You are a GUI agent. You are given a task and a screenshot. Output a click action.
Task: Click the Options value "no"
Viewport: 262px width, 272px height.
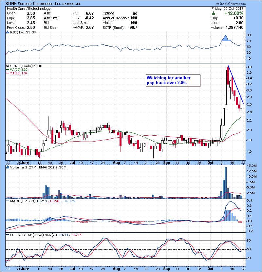click(x=135, y=13)
